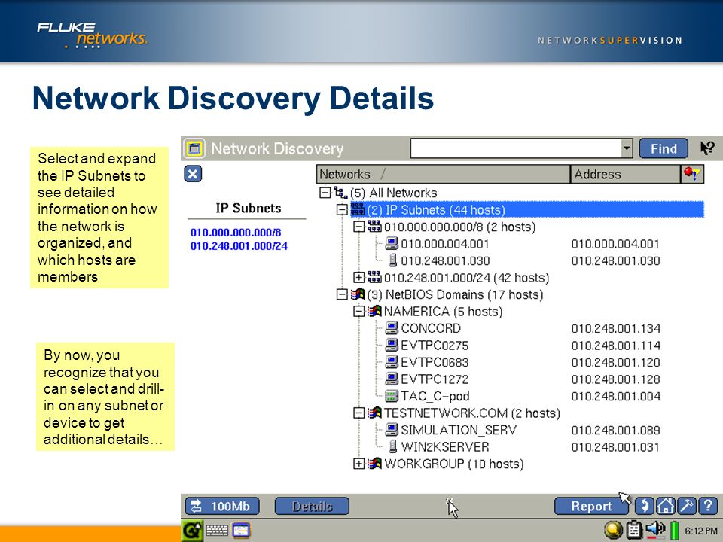Collapse the NetBIOS Domains node
This screenshot has width=723, height=542.
(x=342, y=294)
